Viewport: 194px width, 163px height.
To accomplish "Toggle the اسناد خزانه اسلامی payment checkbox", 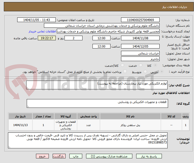I will (125, 71).
